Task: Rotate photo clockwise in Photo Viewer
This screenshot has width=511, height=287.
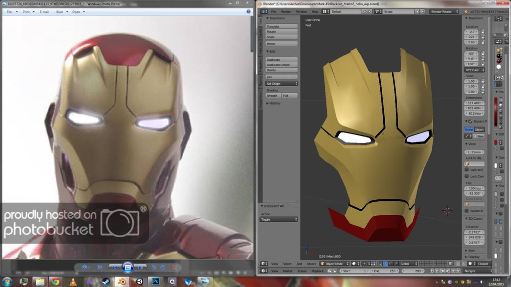Action: point(163,268)
